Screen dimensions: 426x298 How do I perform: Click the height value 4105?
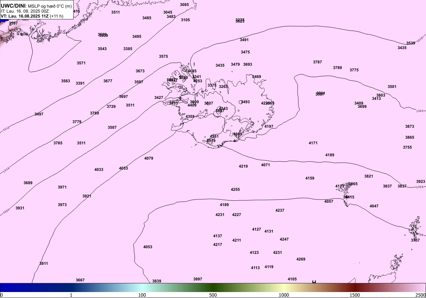click(292, 279)
